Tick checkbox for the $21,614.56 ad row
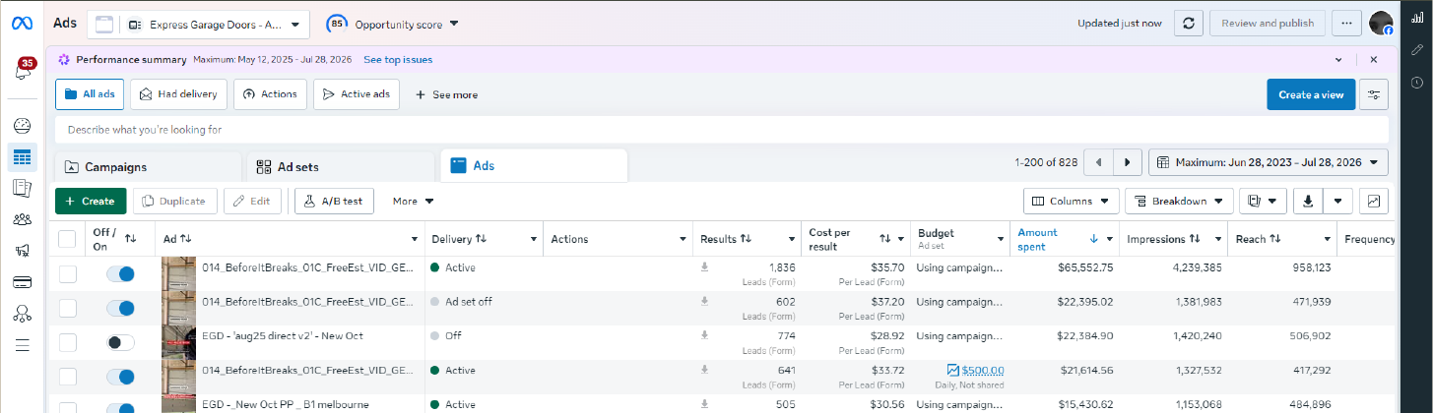 (67, 377)
